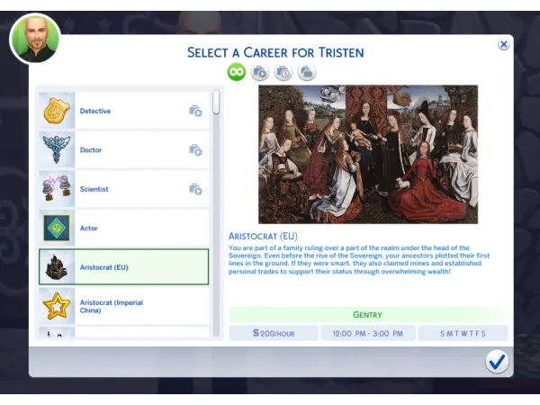Choose the Doctor career
540x405 pixels.
click(123, 149)
